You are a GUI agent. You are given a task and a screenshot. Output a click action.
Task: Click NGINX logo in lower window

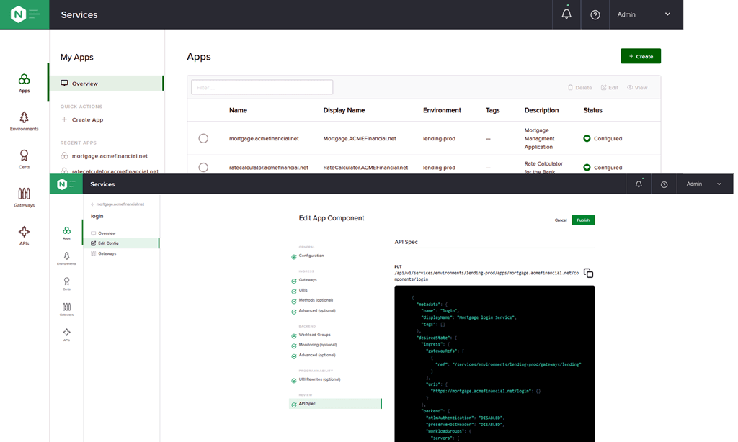62,184
